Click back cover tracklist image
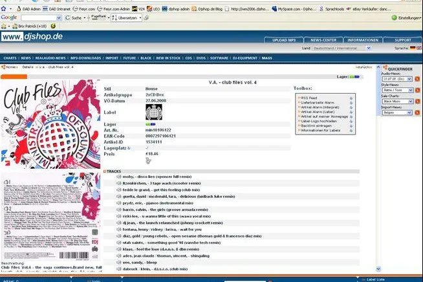Image resolution: width=423 pixels, height=282 pixels. pos(50,217)
